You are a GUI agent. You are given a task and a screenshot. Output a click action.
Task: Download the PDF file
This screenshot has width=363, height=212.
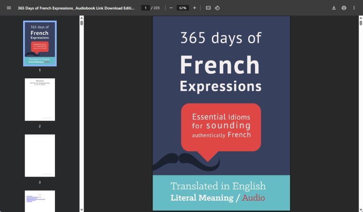tap(334, 8)
